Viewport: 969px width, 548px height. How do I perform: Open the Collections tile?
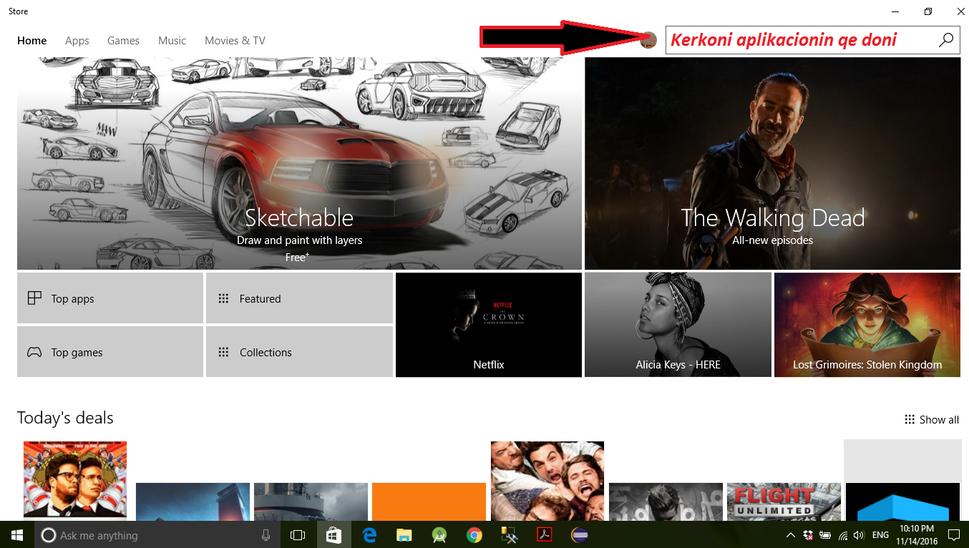(299, 351)
